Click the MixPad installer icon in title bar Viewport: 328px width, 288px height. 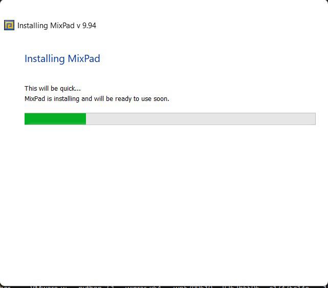(x=9, y=25)
